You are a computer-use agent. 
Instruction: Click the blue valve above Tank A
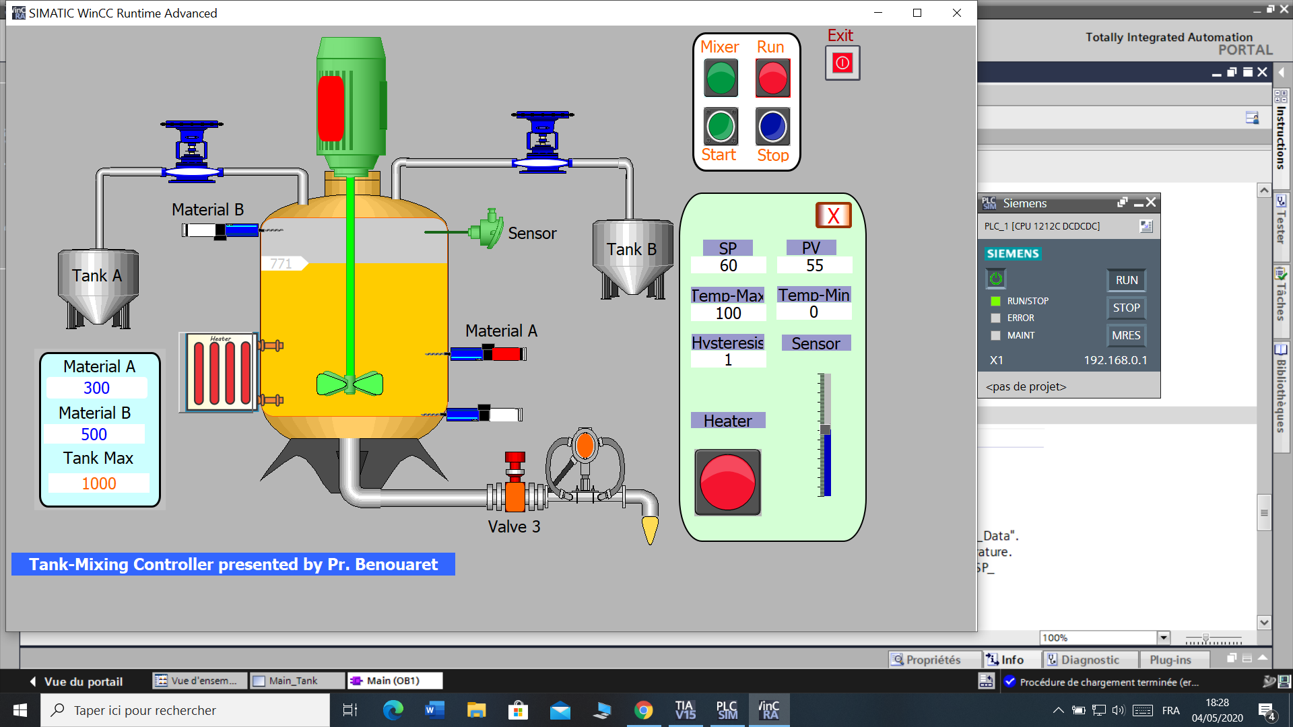[192, 151]
